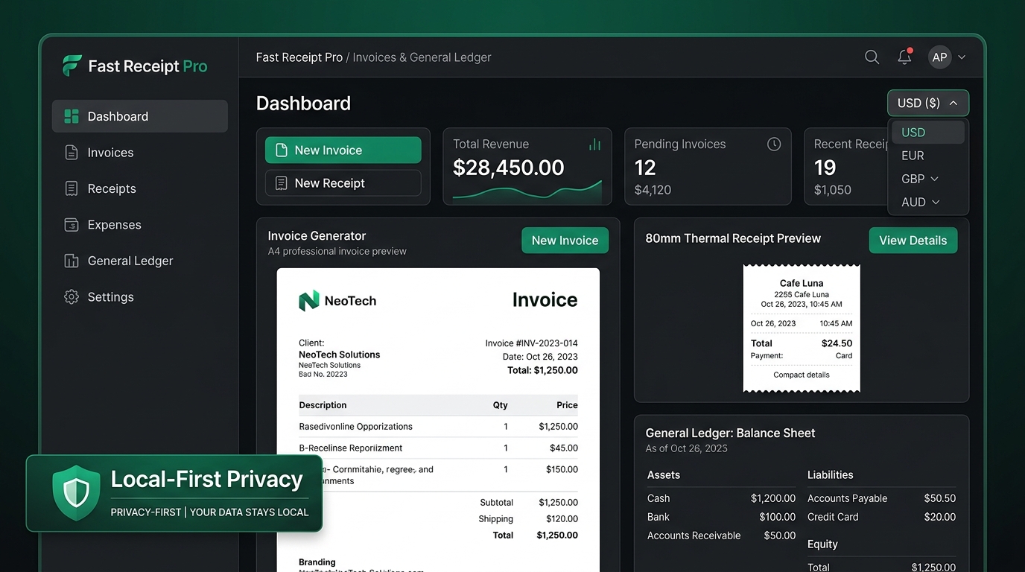Click the Fast Receipt Pro breadcrumb link
The height and width of the screenshot is (572, 1025).
point(299,57)
